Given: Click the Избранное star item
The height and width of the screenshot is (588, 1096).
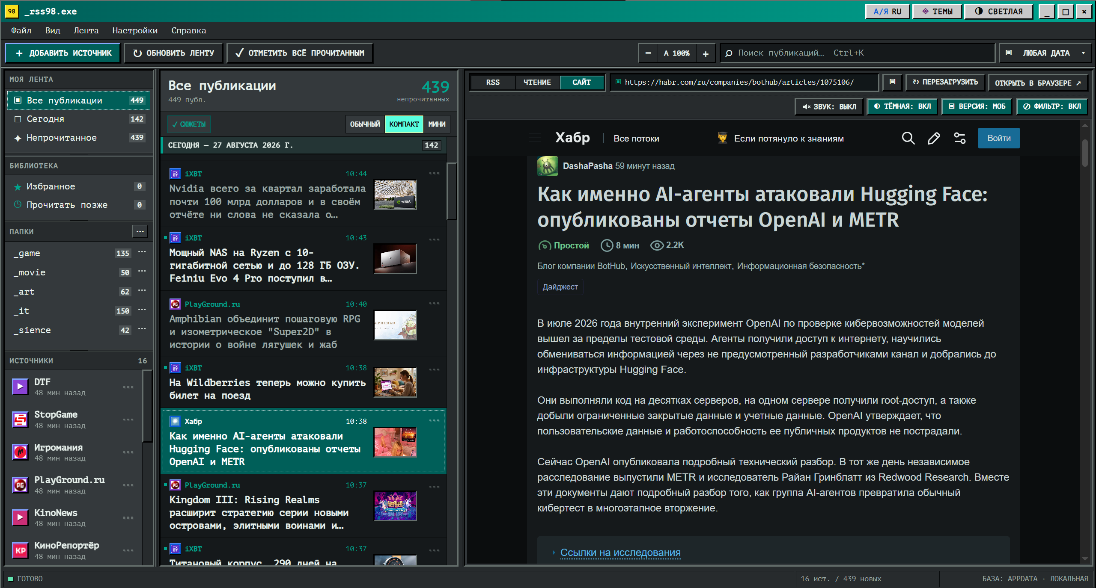Looking at the screenshot, I should [79, 186].
